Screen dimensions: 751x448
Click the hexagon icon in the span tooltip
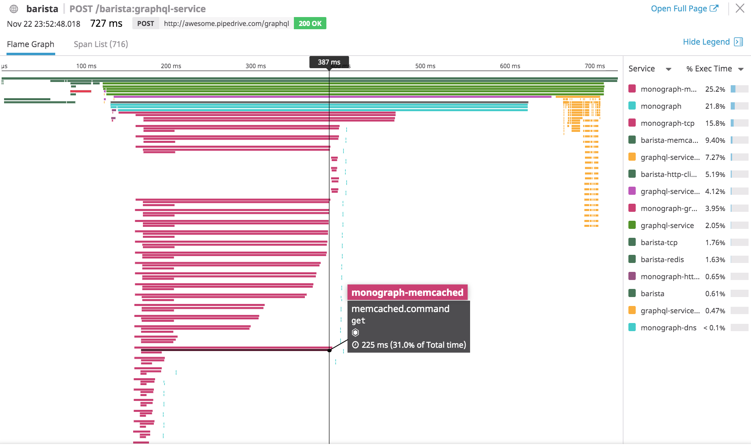coord(355,333)
